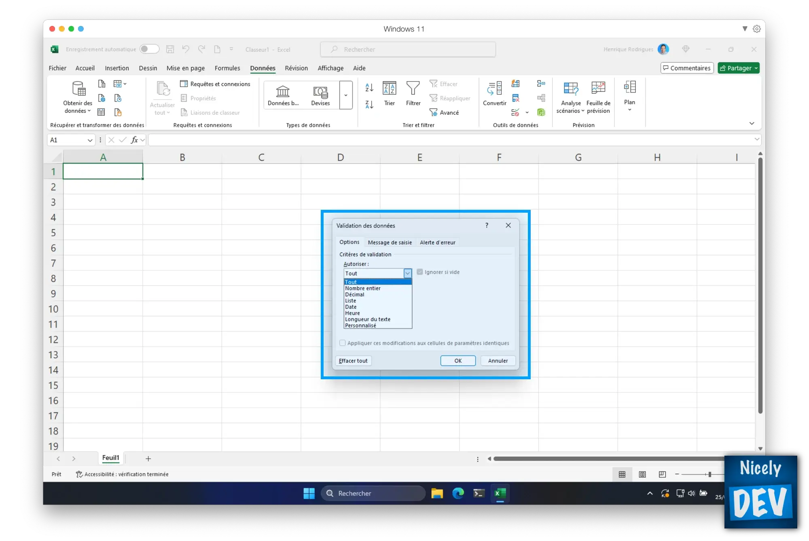Open the Insertion ribbon tab
The height and width of the screenshot is (541, 809).
[x=117, y=68]
